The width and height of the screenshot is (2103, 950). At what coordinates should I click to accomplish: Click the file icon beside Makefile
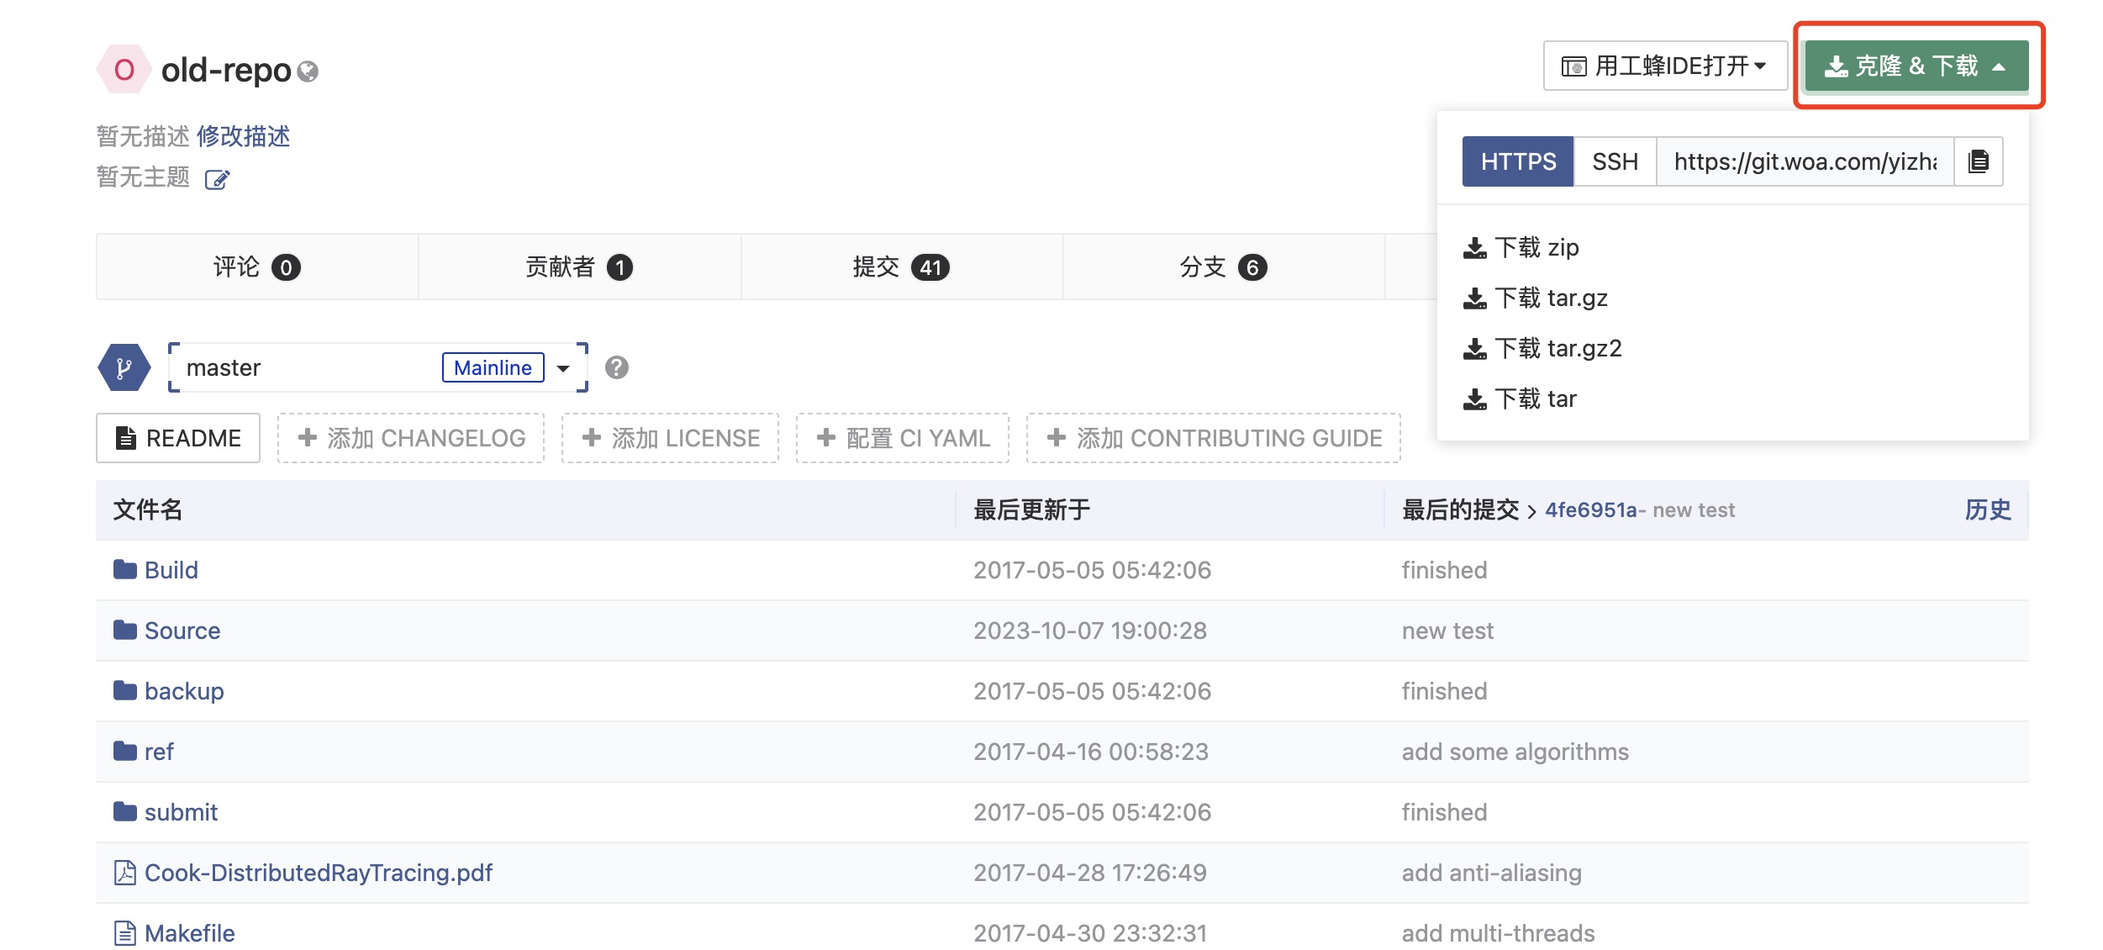tap(124, 932)
